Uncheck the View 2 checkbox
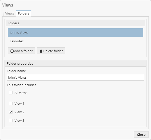This screenshot has width=151, height=140. click(x=11, y=112)
